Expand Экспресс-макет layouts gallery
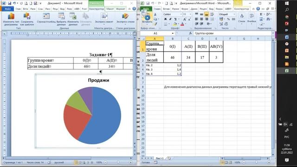297x167 pixels. point(104,19)
